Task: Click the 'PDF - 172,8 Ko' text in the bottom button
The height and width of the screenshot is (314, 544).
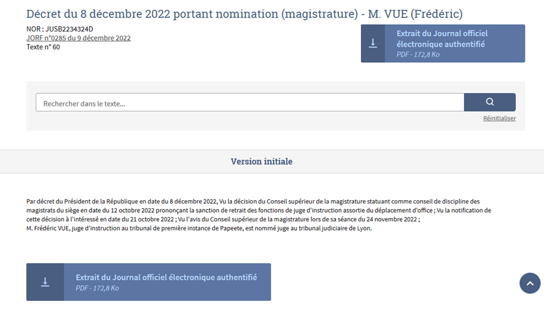Action: (x=97, y=288)
